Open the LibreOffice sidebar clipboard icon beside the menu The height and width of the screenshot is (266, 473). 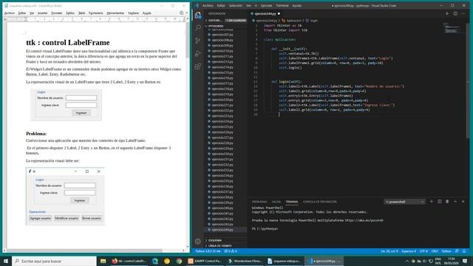[181, 13]
